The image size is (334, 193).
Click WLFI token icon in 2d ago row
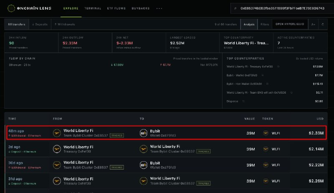266,149
